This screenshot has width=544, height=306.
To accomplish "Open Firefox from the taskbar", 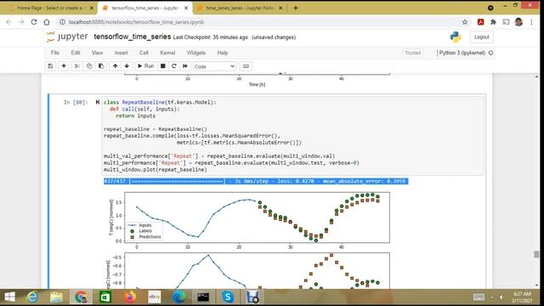I will (130, 297).
